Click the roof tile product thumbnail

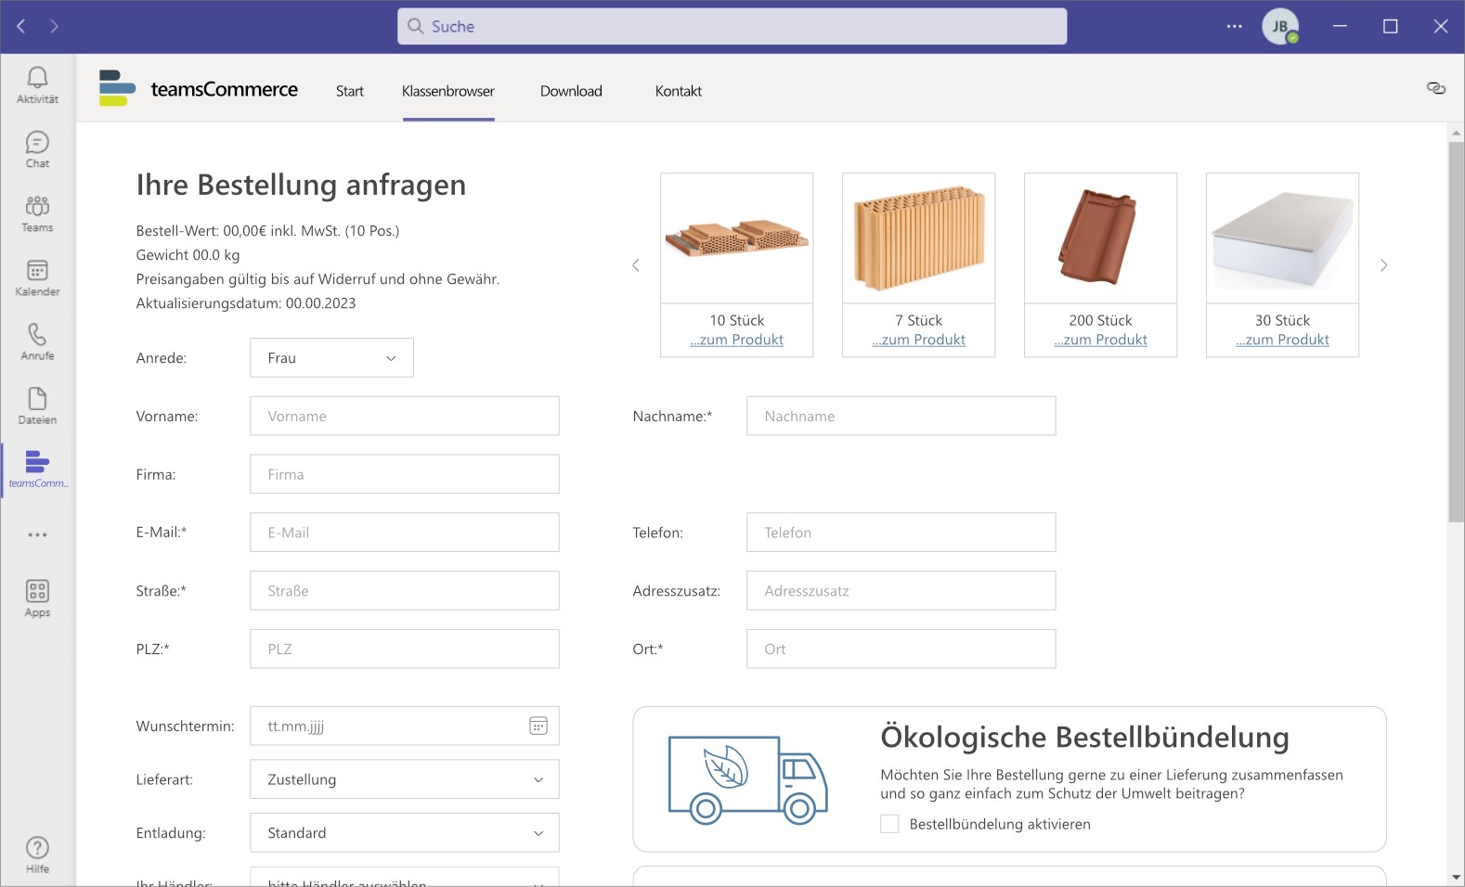1101,238
